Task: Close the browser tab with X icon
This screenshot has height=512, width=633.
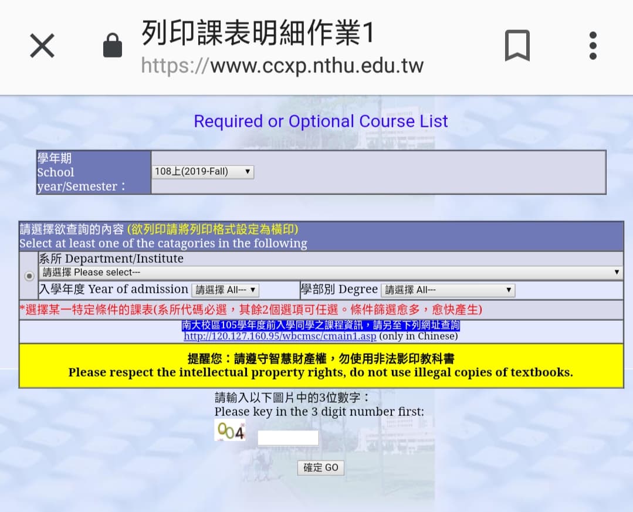Action: tap(42, 46)
